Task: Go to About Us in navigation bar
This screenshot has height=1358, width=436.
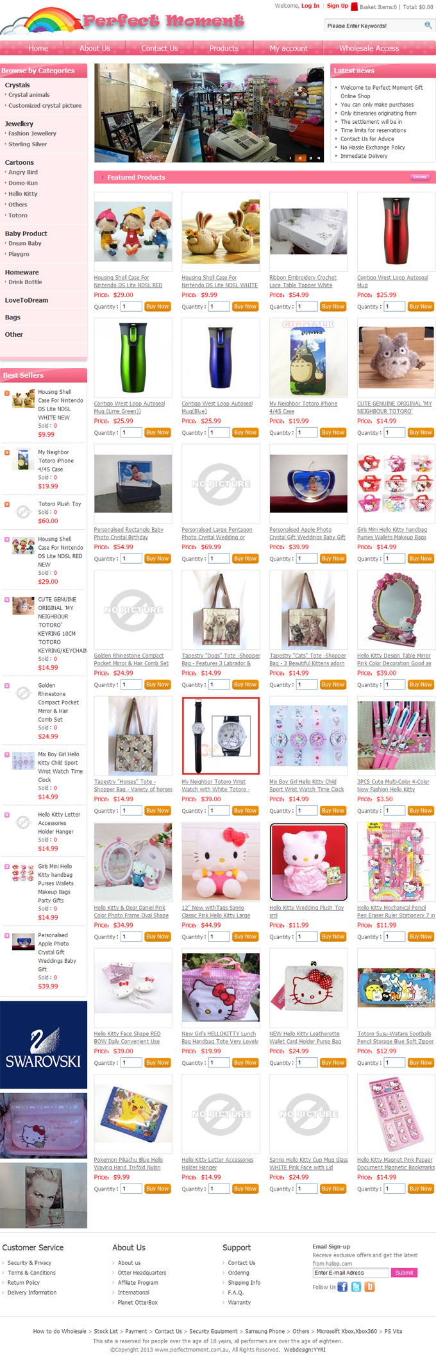Action: (95, 48)
